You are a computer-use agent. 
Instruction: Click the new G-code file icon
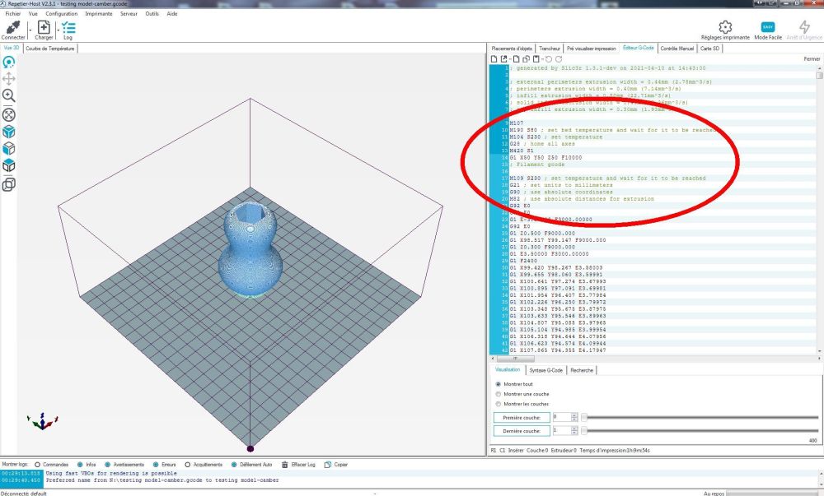[x=494, y=59]
